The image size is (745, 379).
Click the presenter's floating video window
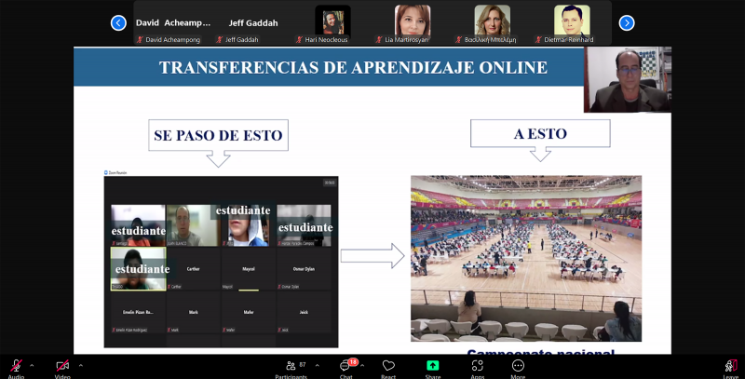[627, 80]
